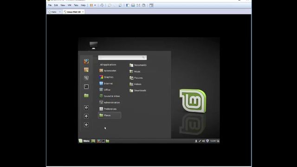The image size is (297, 167).
Task: Open System Settings in menu favorites sidebar
Action: click(x=86, y=78)
